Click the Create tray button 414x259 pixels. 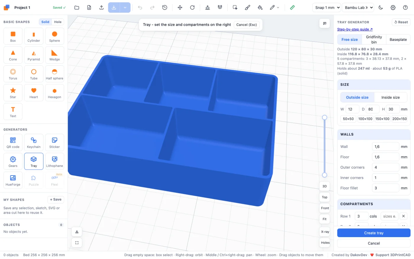(x=374, y=233)
